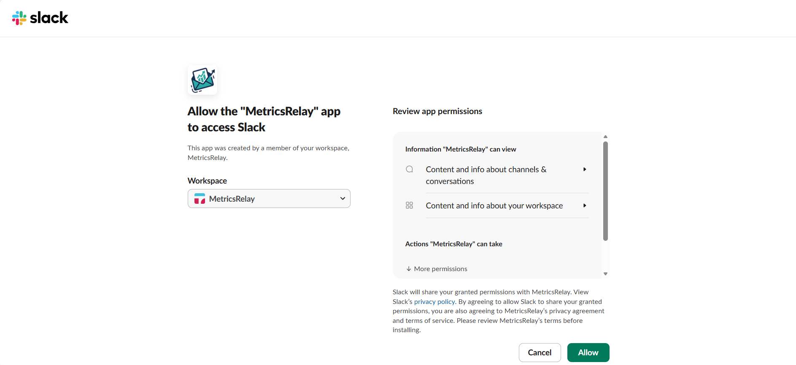Click the MetricsRelay app envelope icon

[x=202, y=80]
